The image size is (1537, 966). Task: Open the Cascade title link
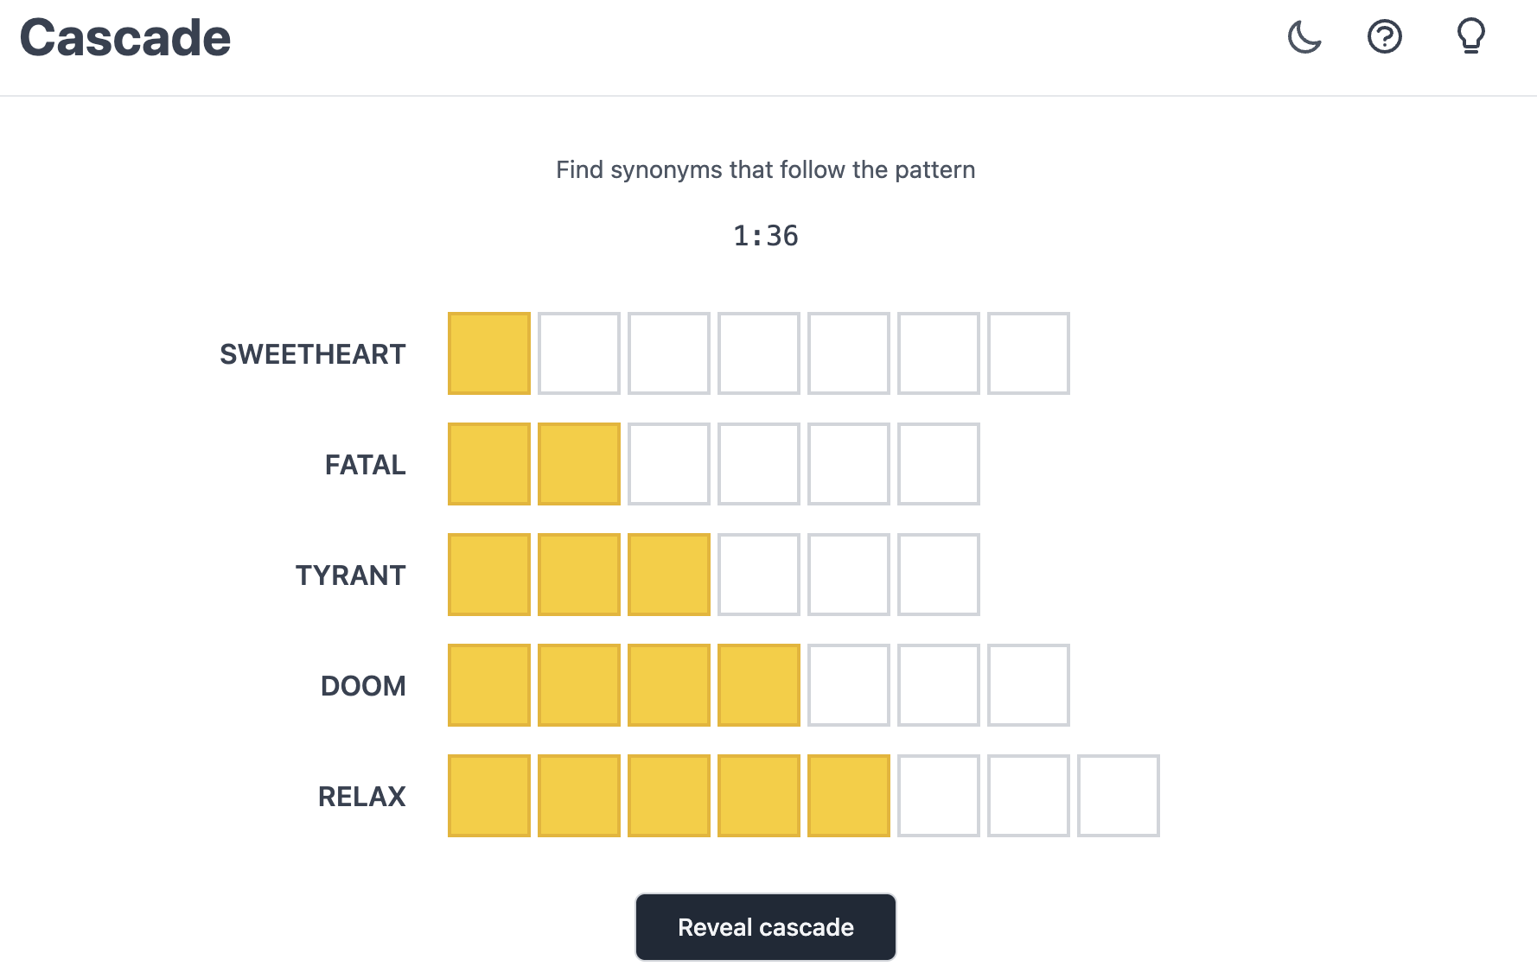click(x=125, y=38)
